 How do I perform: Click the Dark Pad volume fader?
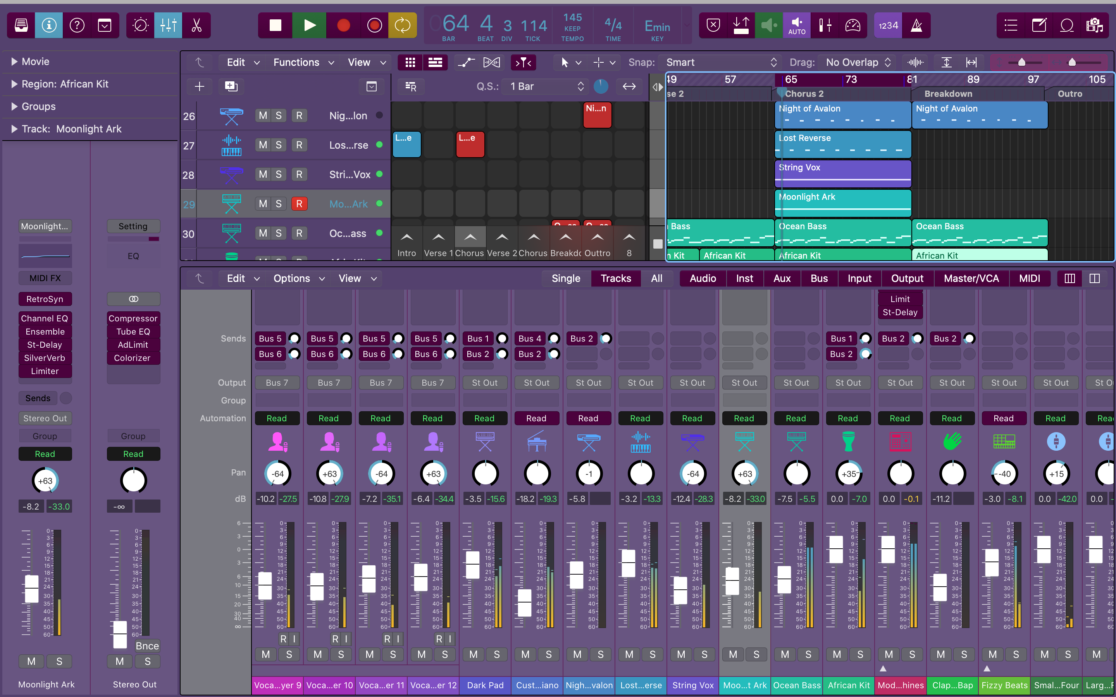click(473, 565)
